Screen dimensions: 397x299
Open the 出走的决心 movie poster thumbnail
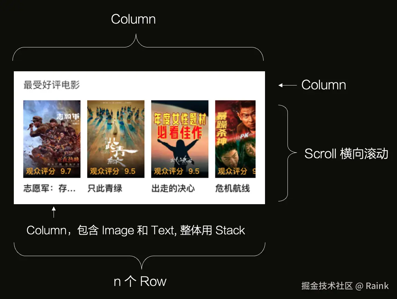click(180, 139)
